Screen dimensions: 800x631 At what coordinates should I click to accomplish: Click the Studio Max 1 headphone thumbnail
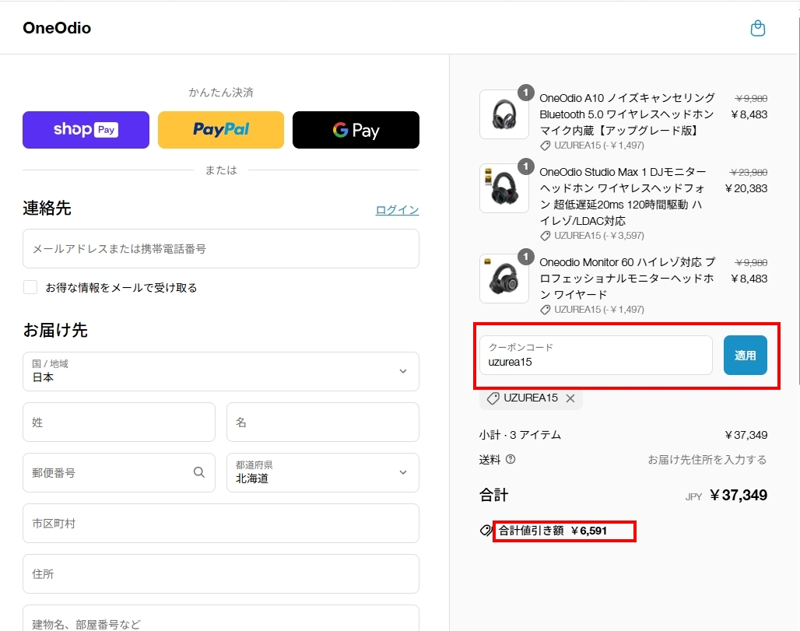click(x=504, y=188)
